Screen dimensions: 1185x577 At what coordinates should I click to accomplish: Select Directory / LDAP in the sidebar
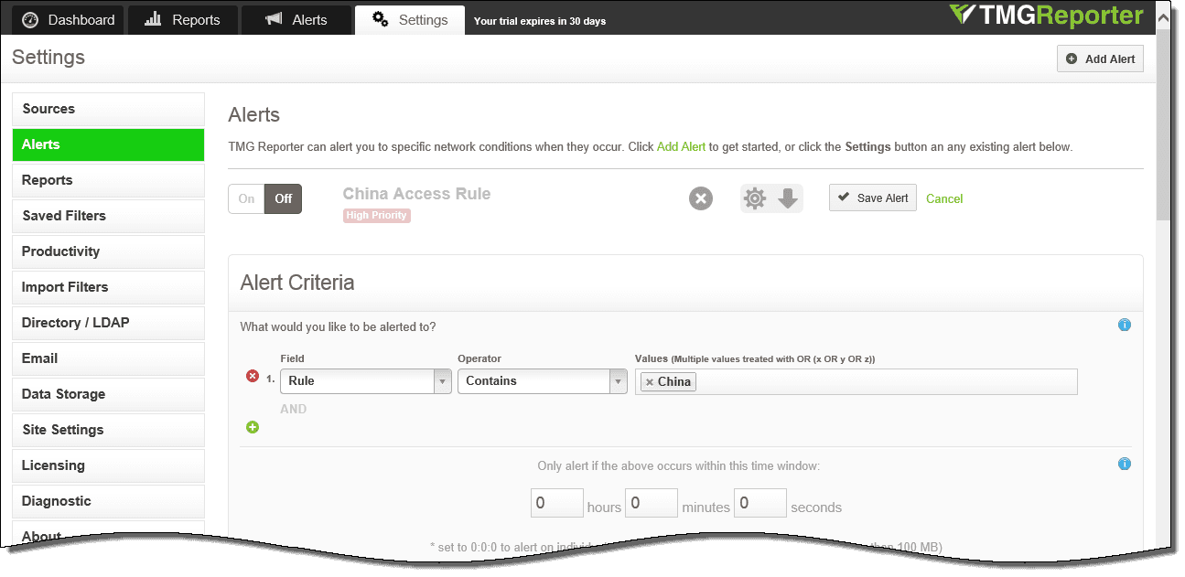[108, 323]
